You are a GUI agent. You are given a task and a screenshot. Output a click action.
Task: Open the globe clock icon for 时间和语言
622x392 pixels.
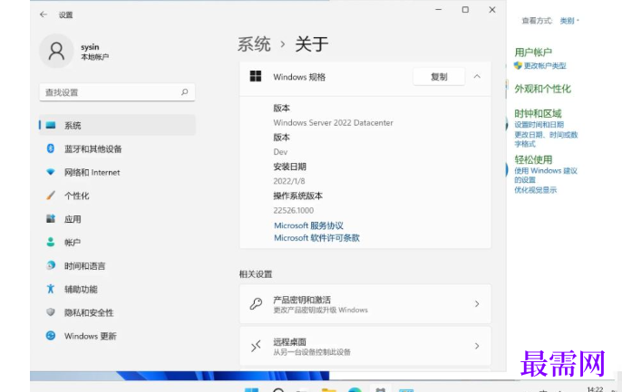click(x=51, y=265)
